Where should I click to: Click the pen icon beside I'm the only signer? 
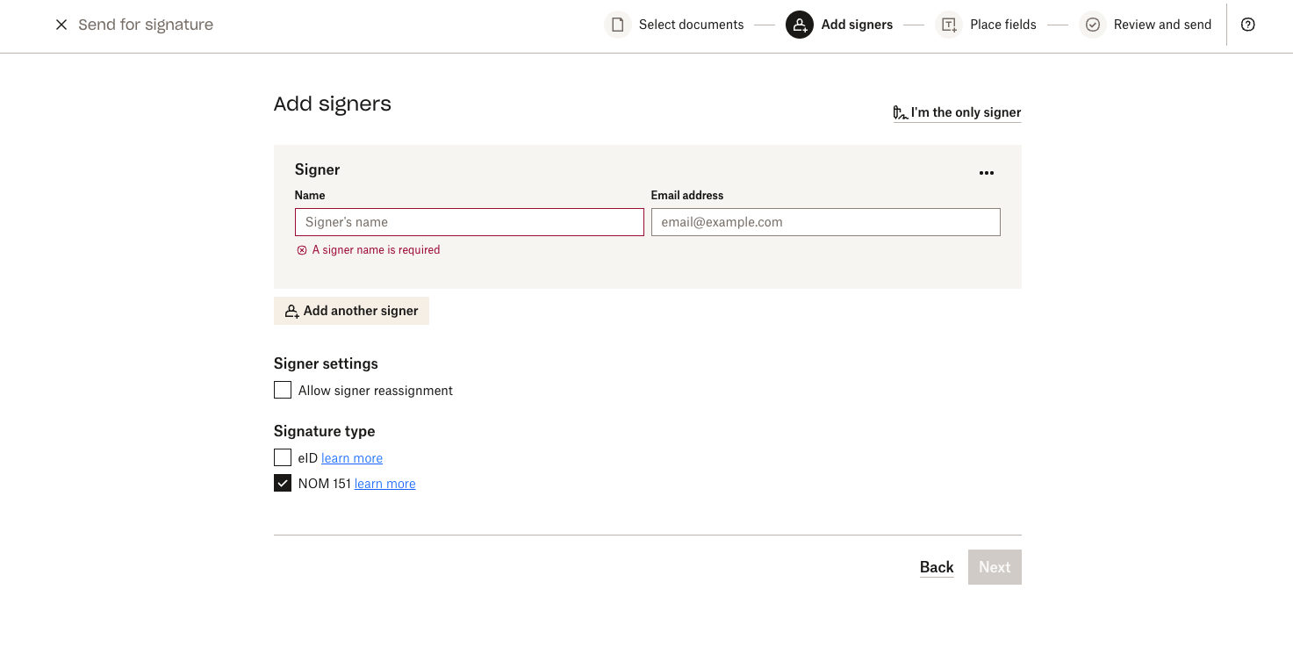tap(899, 111)
